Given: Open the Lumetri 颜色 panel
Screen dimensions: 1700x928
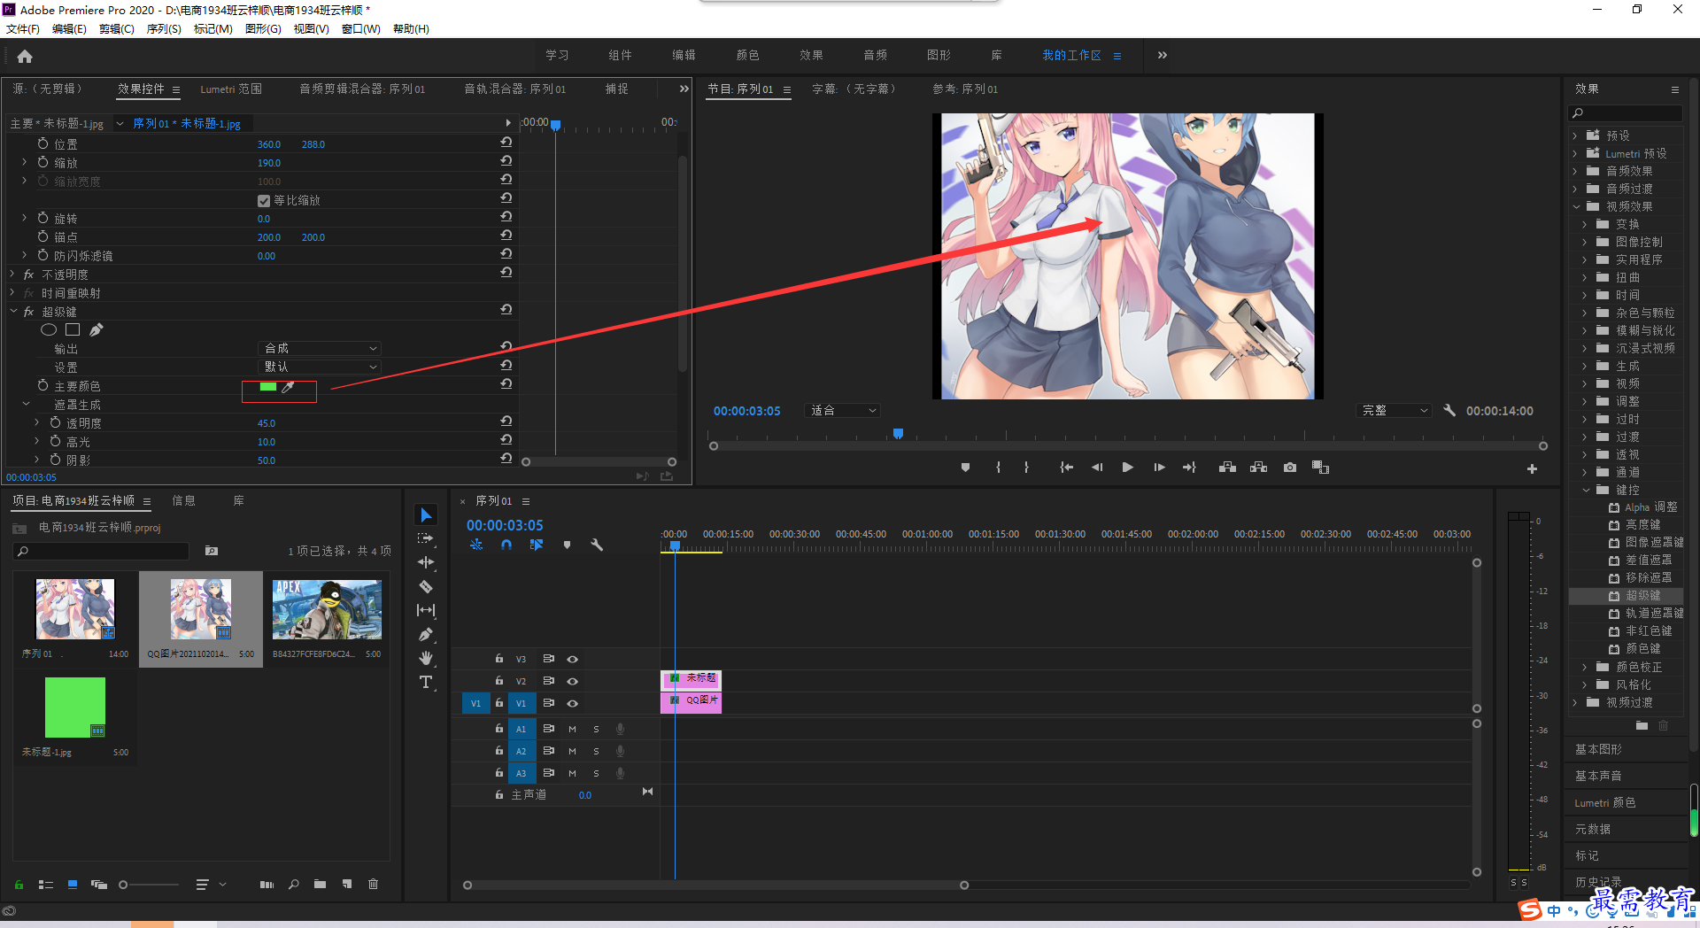Looking at the screenshot, I should tap(1604, 802).
